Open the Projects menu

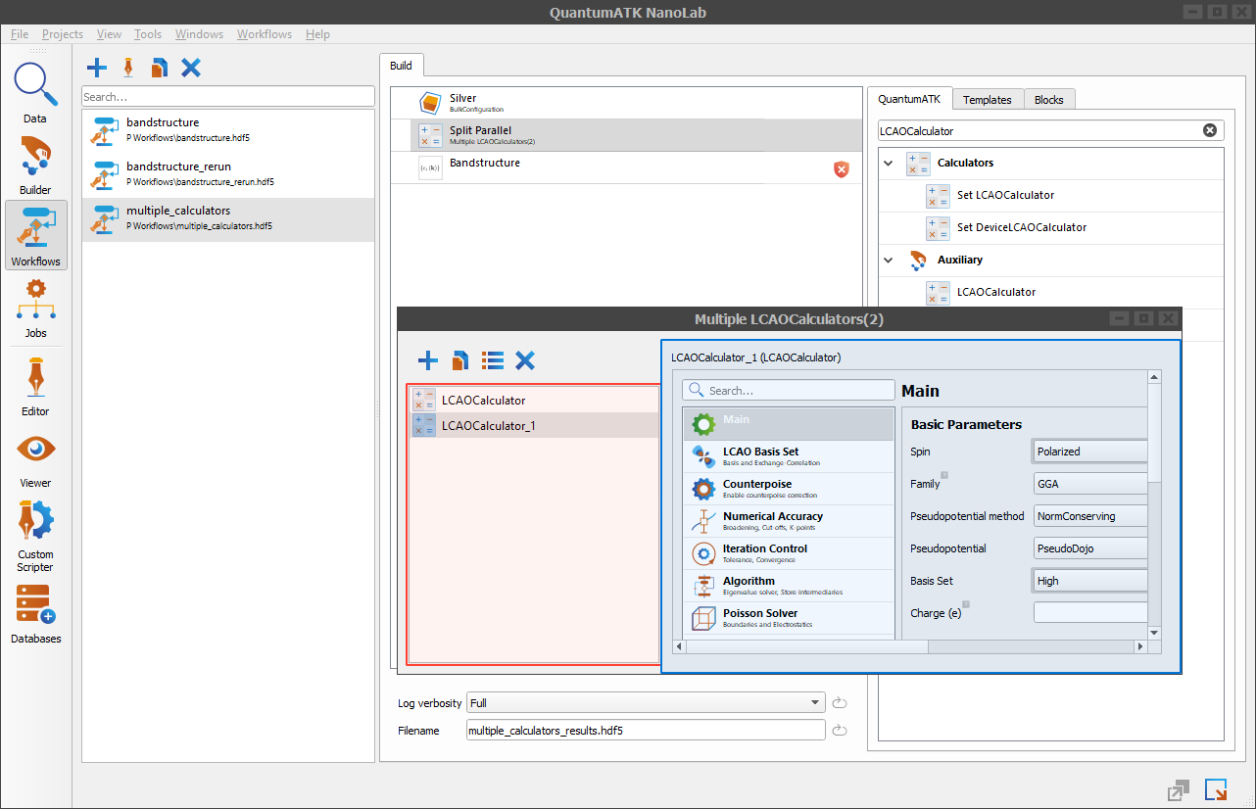coord(63,34)
